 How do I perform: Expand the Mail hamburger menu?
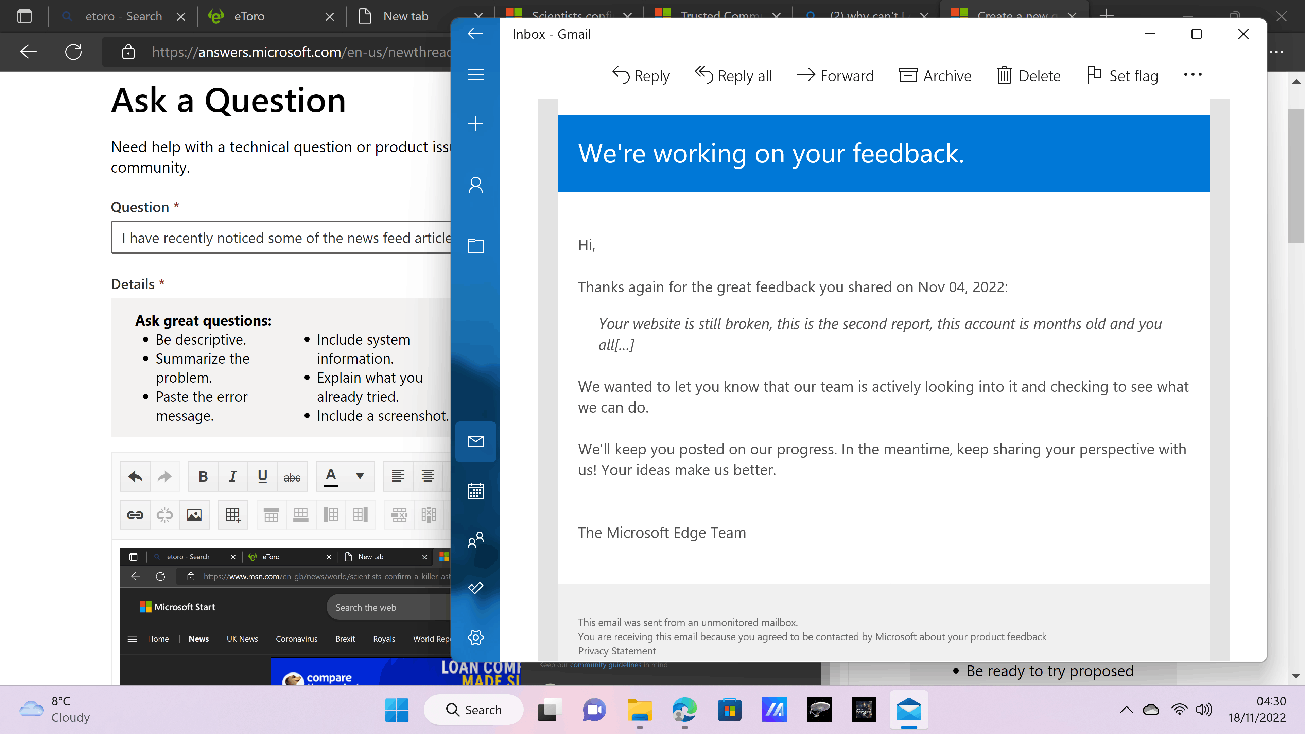pyautogui.click(x=475, y=74)
